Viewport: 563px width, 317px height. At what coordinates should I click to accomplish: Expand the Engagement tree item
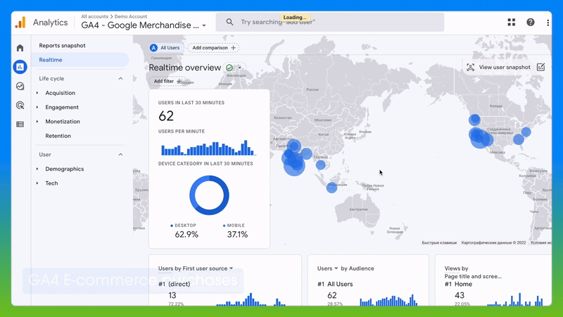pyautogui.click(x=37, y=107)
